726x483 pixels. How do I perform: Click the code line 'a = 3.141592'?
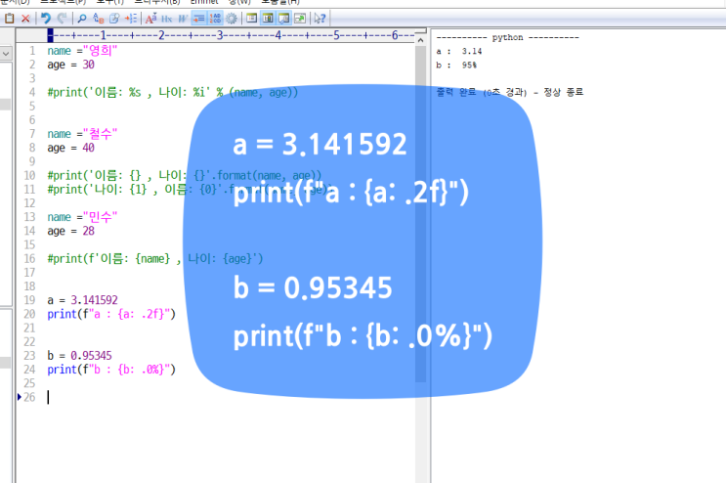click(x=82, y=300)
